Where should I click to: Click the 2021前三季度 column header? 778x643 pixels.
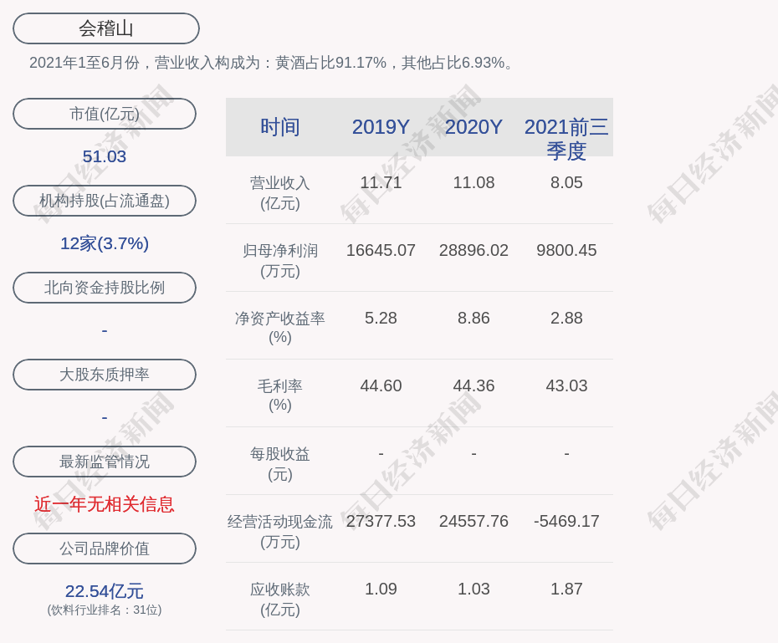point(566,139)
